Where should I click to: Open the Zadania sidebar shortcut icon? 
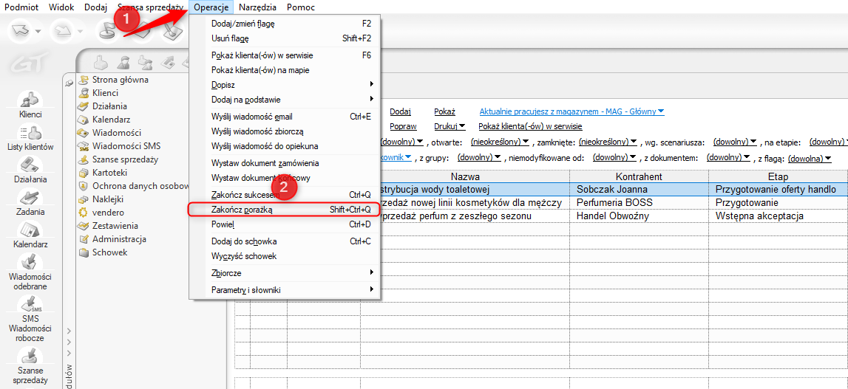[x=30, y=197]
